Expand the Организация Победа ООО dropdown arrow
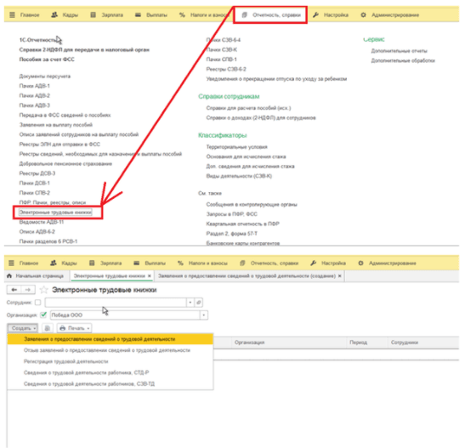Image resolution: width=465 pixels, height=448 pixels. tap(204, 315)
